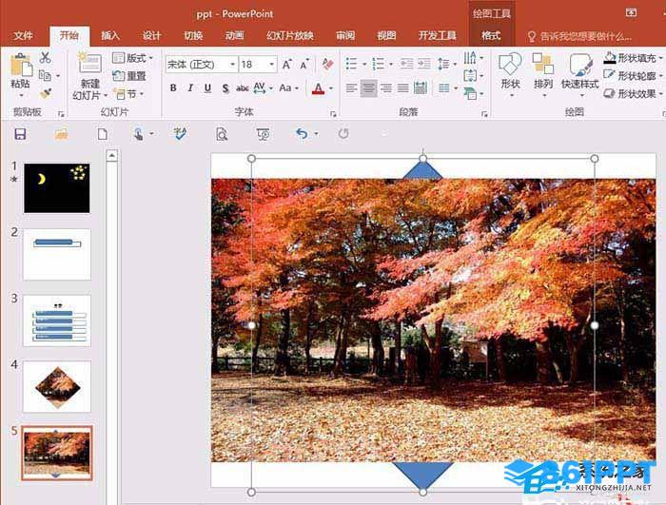
Task: Click the Tell me search box
Action: (578, 36)
